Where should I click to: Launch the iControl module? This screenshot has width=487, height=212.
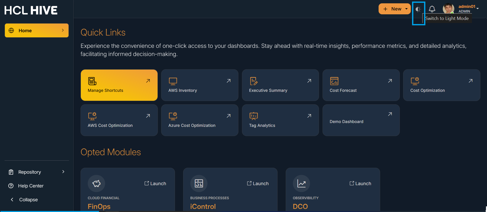[x=258, y=183]
